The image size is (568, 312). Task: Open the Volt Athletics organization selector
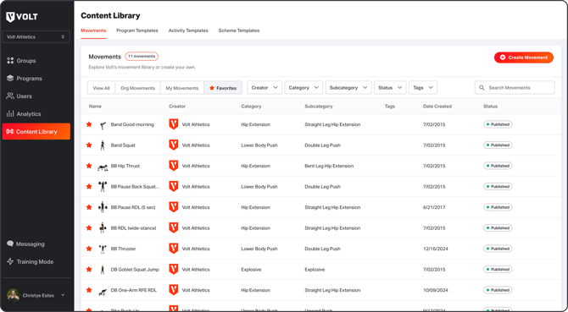click(x=36, y=37)
